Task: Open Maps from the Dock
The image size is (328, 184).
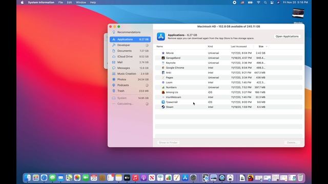Action: click(69, 178)
